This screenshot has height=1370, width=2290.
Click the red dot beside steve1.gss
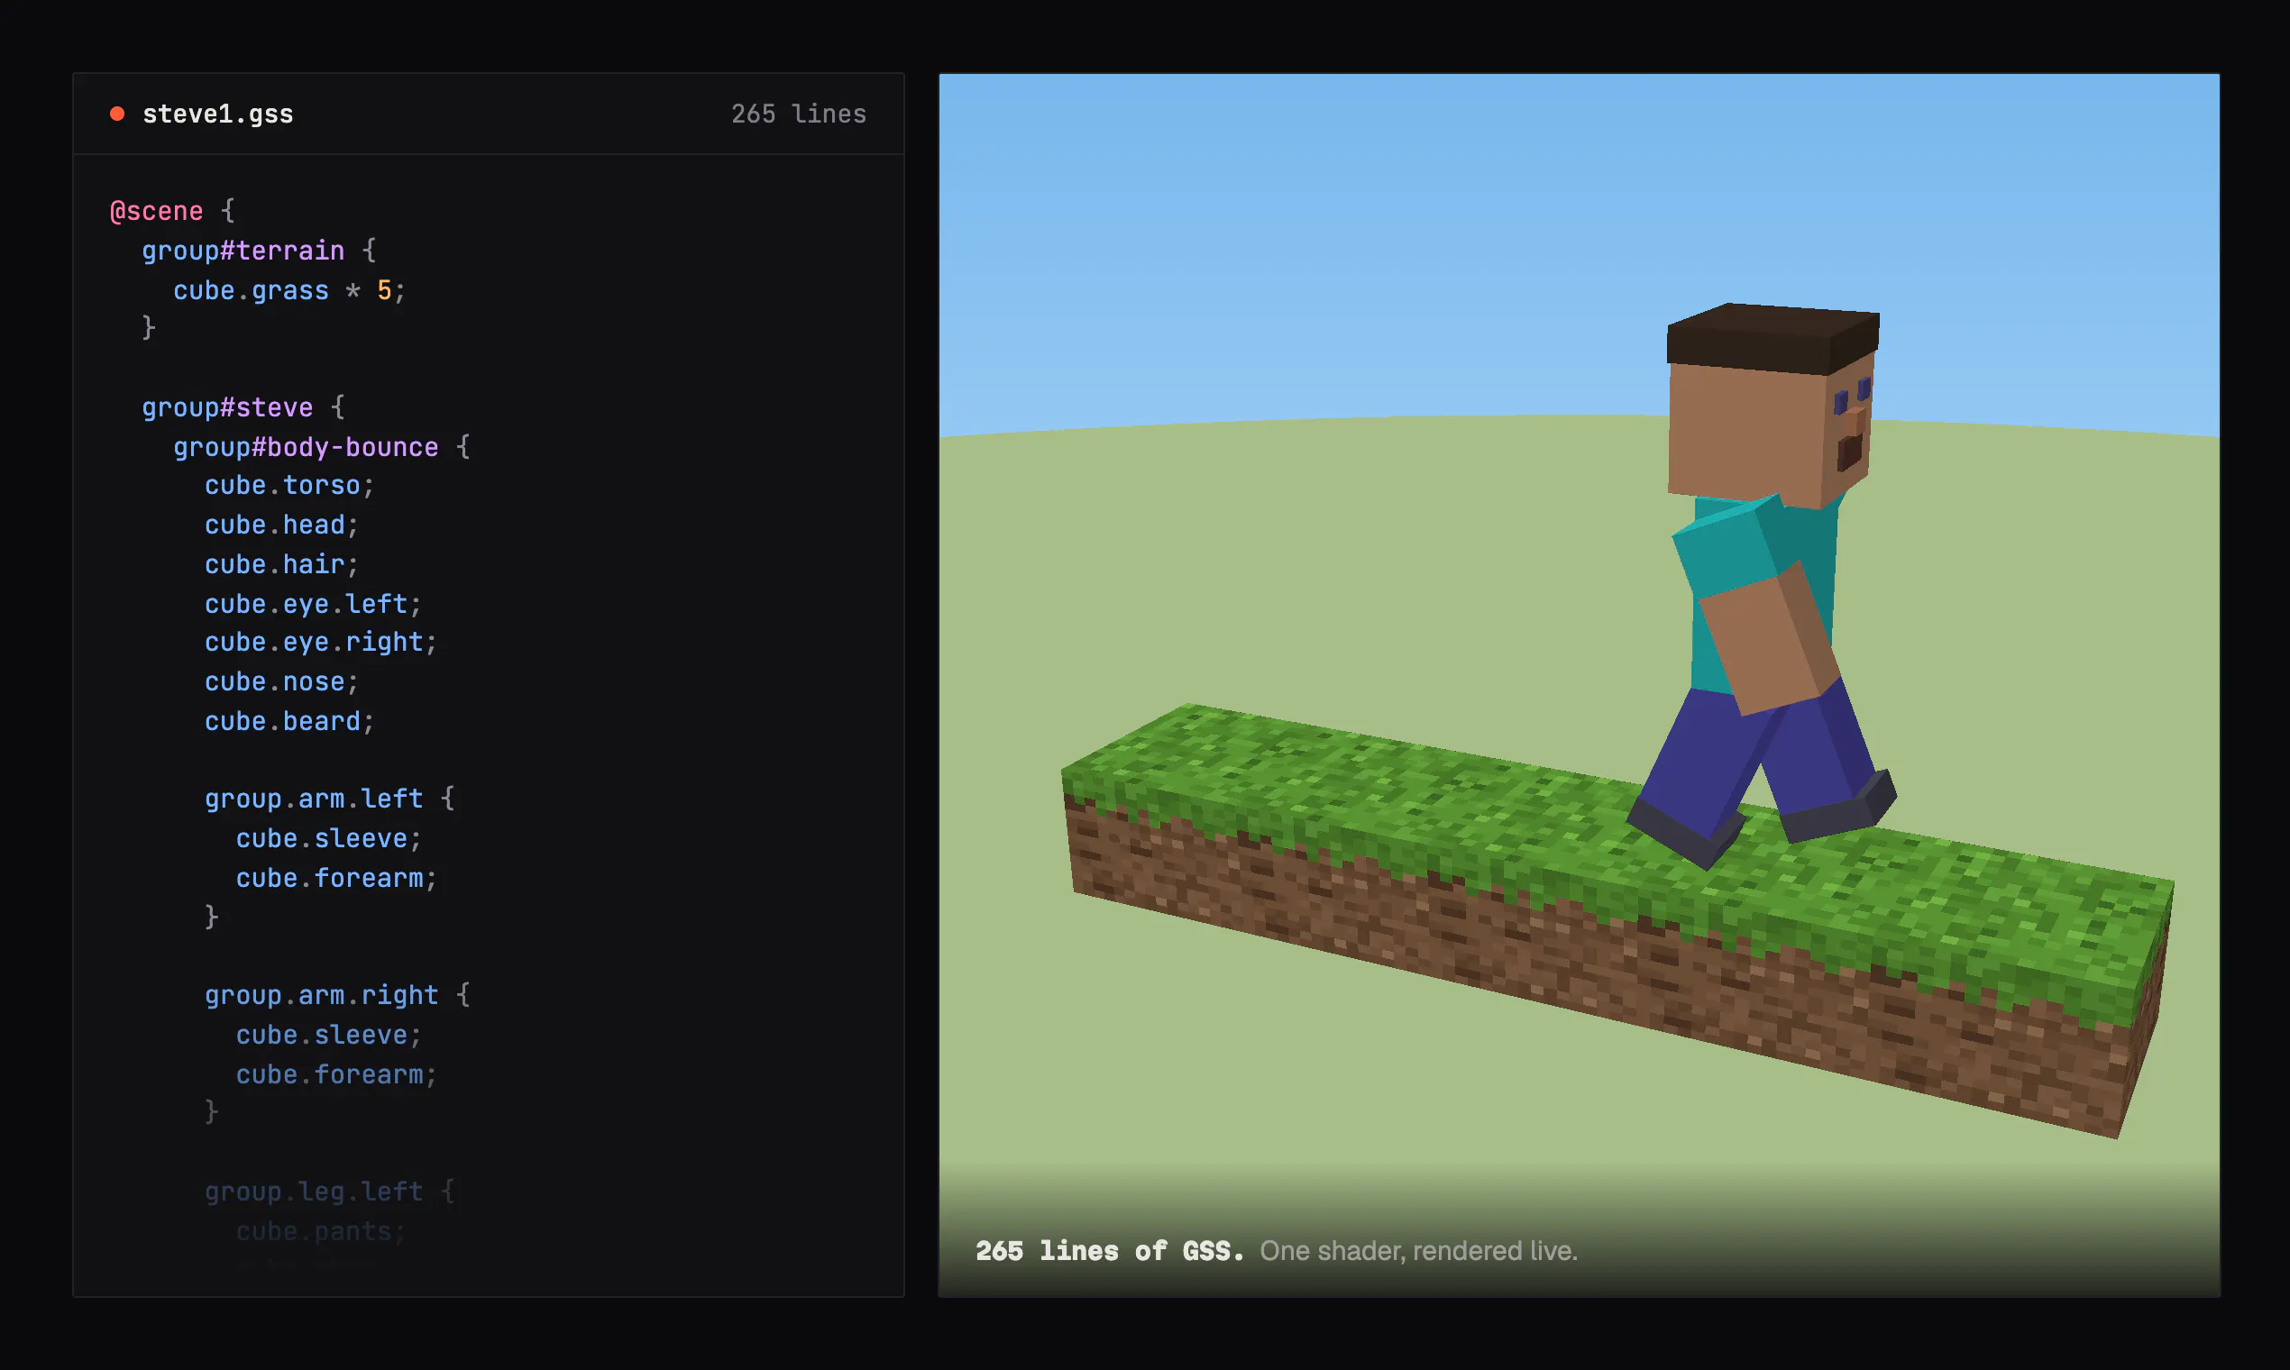pos(117,114)
